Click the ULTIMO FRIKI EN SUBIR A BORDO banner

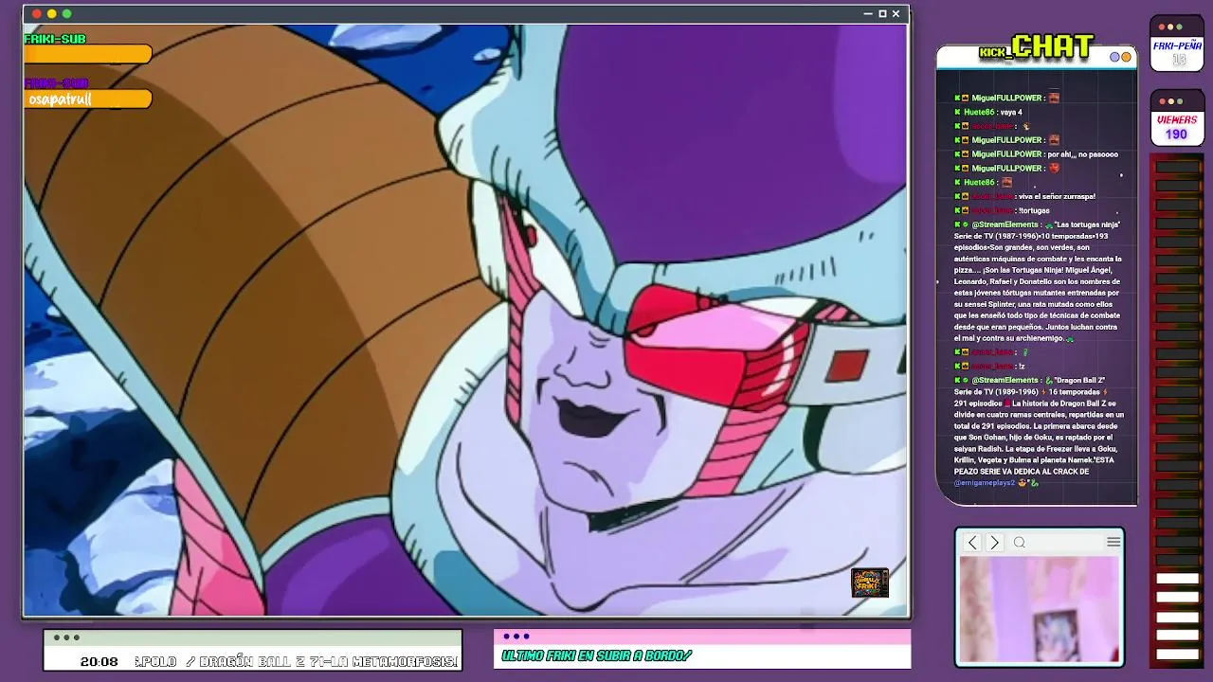tap(597, 655)
